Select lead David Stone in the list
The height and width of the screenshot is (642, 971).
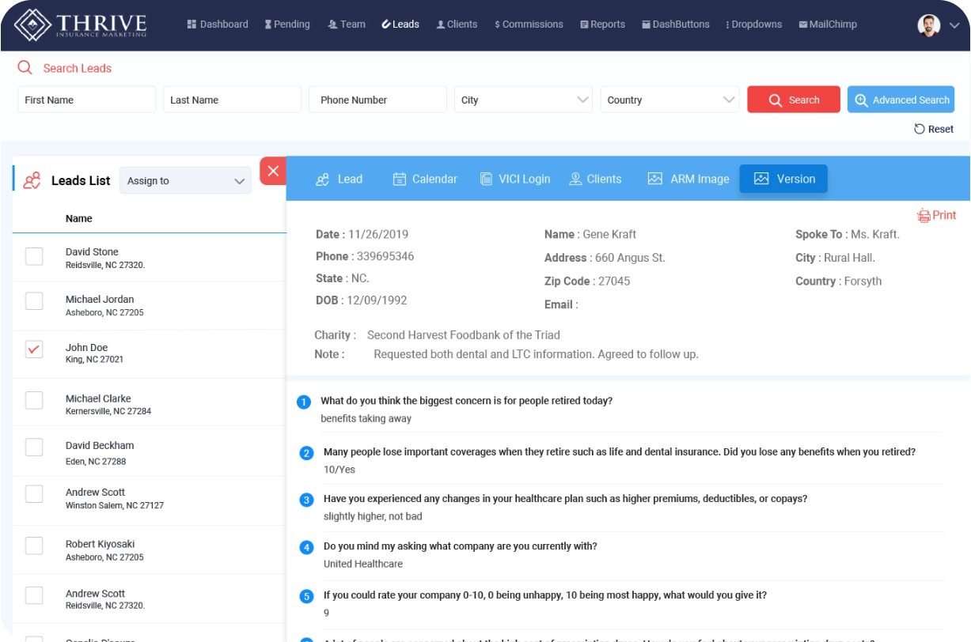point(150,258)
